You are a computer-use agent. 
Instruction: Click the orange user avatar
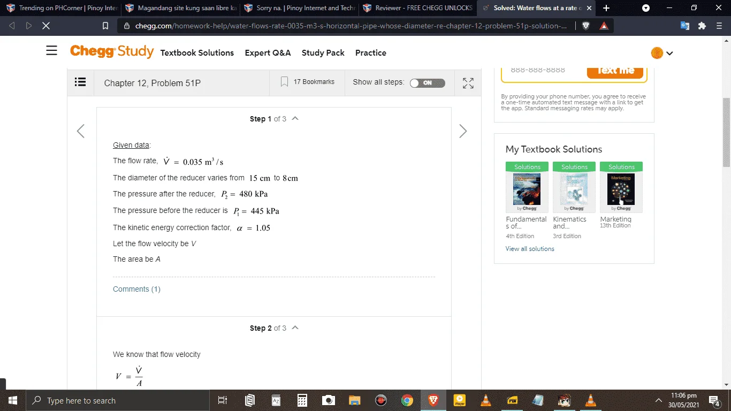click(x=657, y=53)
